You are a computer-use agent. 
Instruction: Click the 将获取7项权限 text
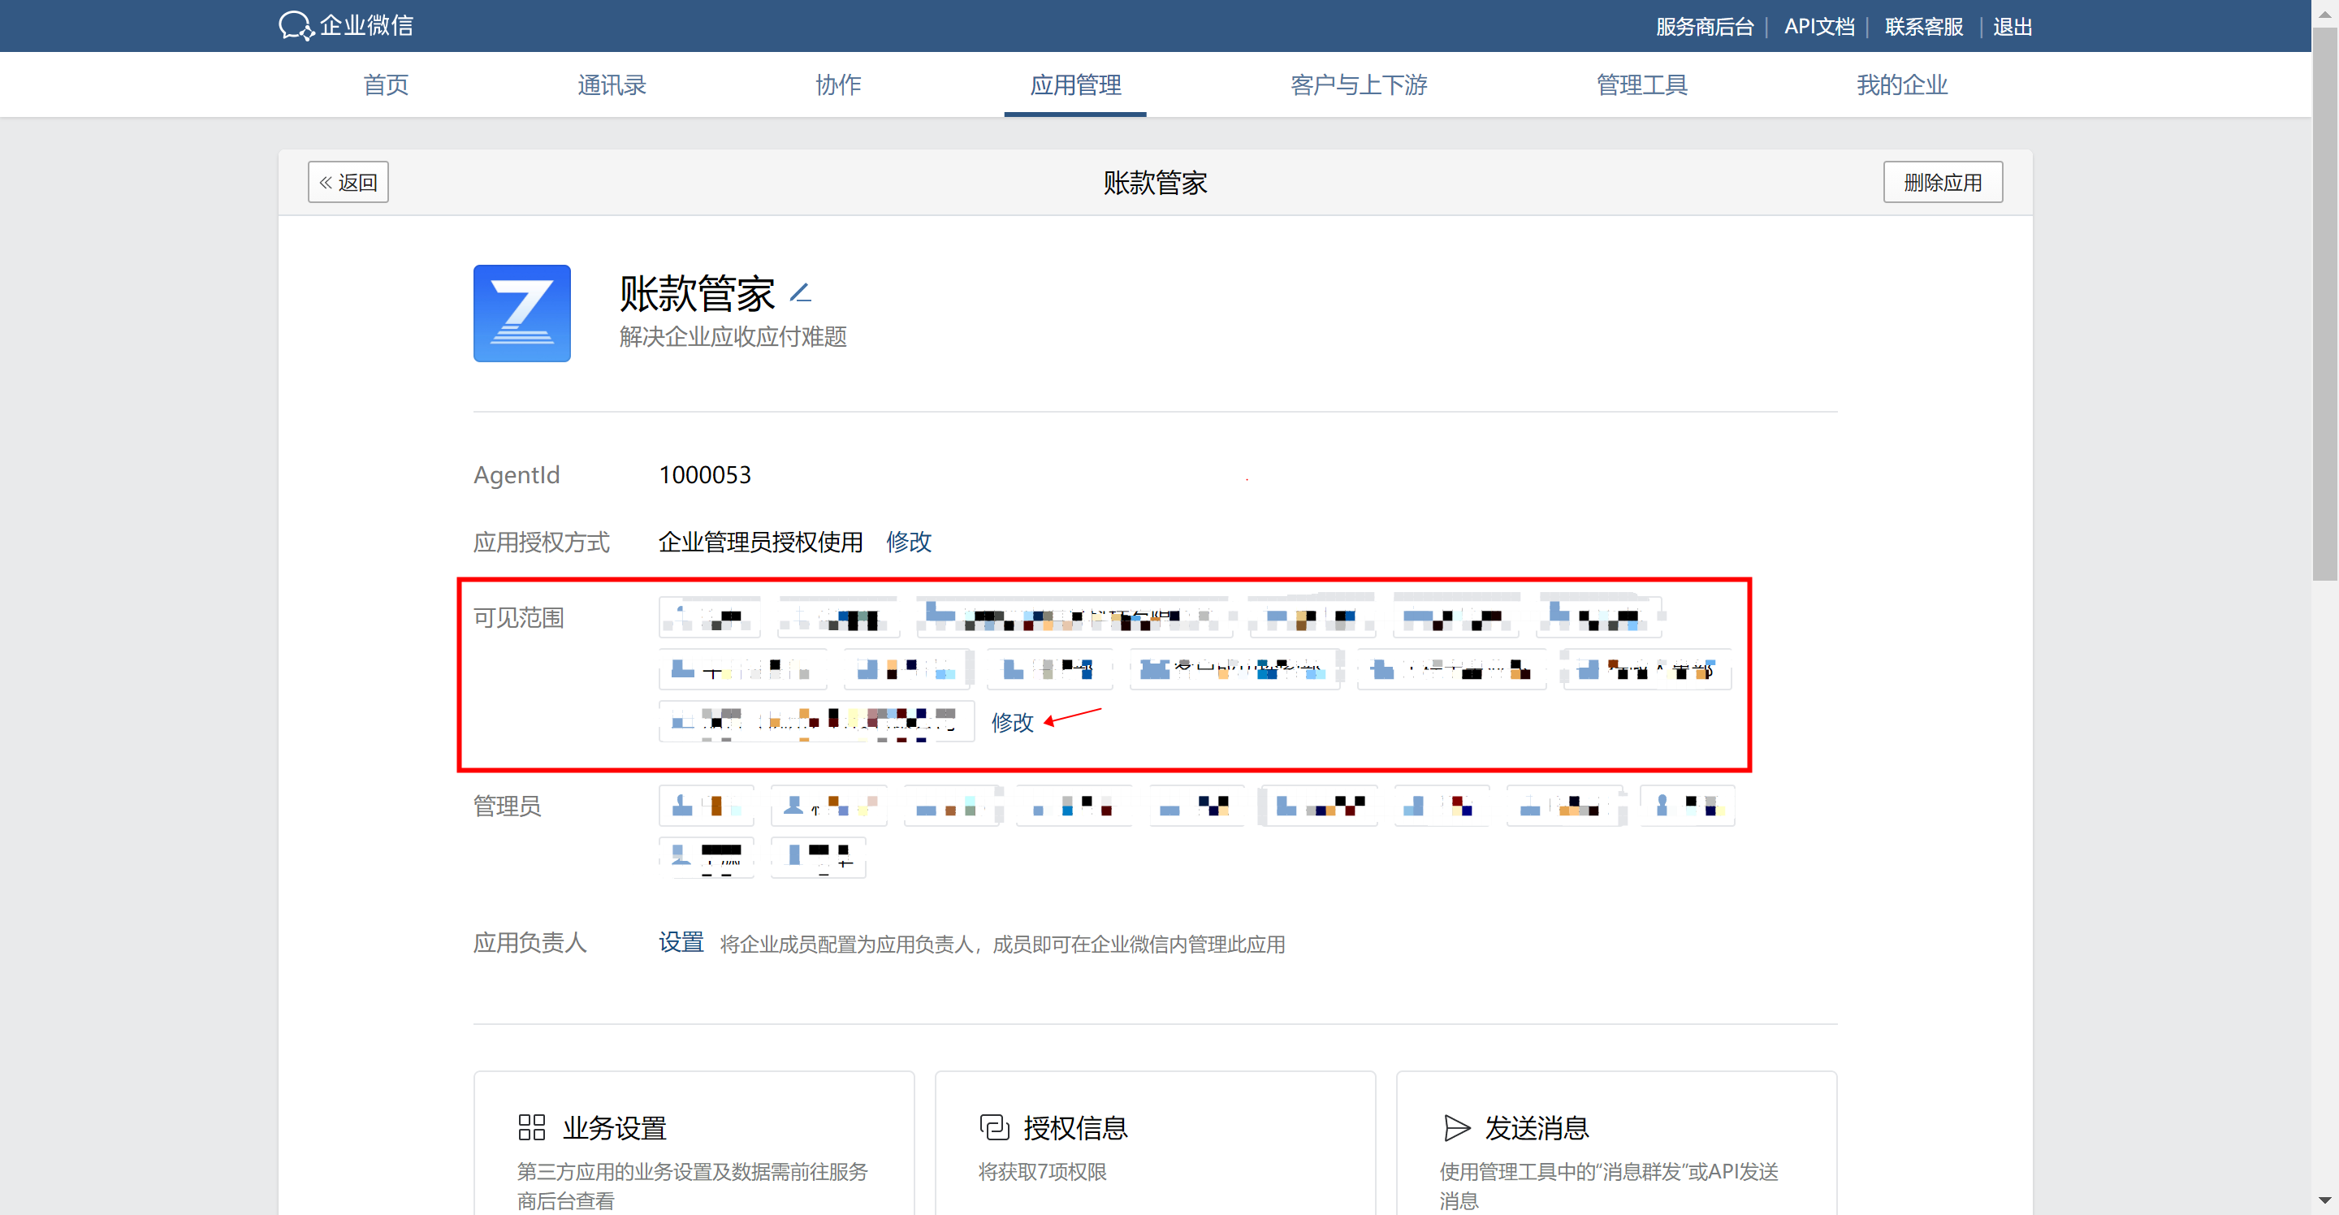pos(1042,1171)
